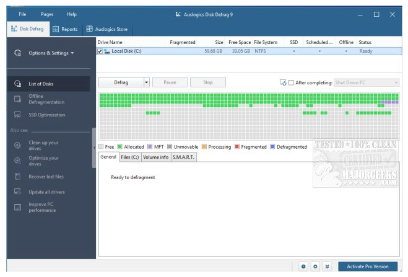Click the Auslogics Disk Defrag title bar logo
This screenshot has width=408, height=277.
tap(178, 14)
